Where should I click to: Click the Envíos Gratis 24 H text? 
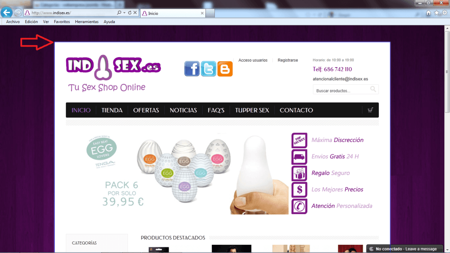tap(335, 156)
